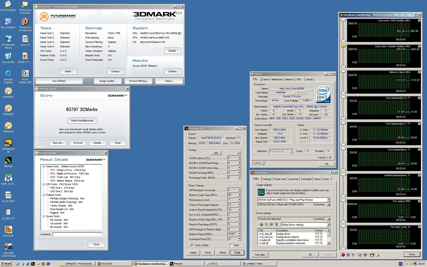Collapse the CPU Tests tree node
The height and width of the screenshot is (267, 427).
(x=44, y=184)
